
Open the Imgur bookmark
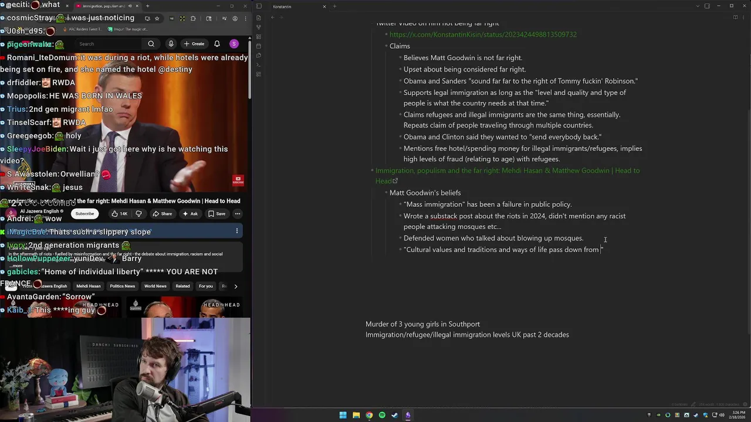(127, 29)
